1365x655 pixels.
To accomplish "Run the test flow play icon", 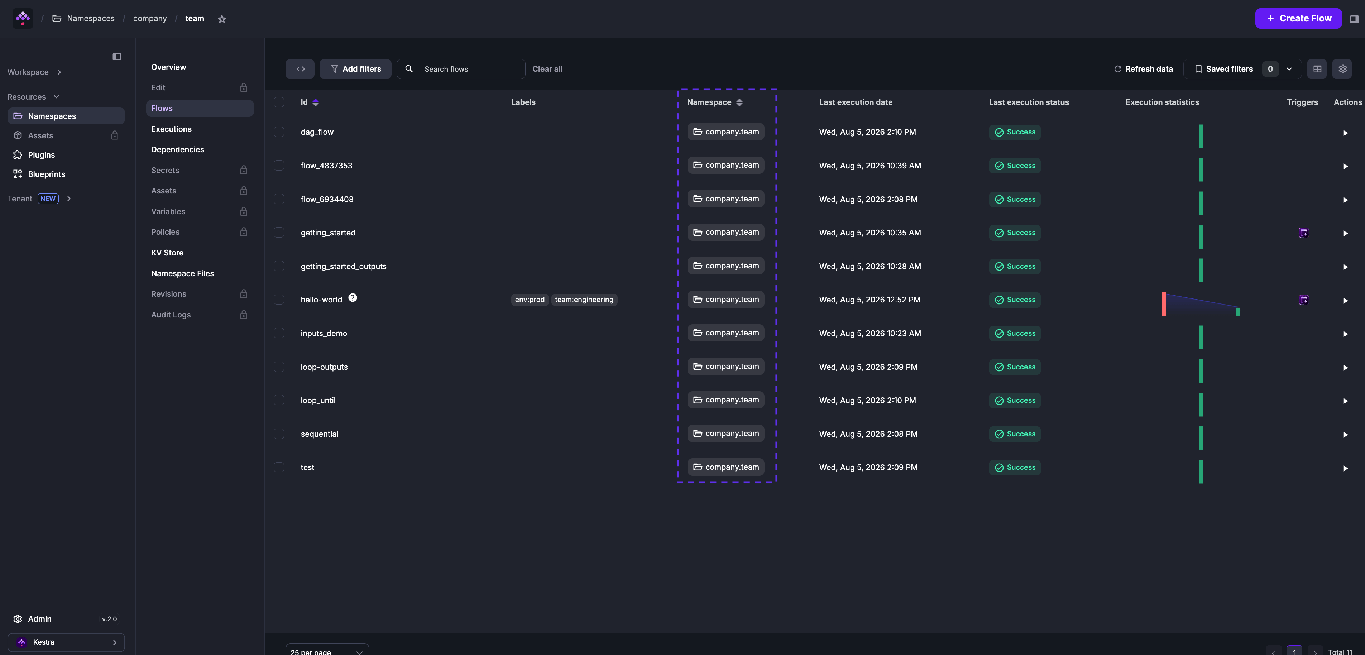I will click(1345, 468).
